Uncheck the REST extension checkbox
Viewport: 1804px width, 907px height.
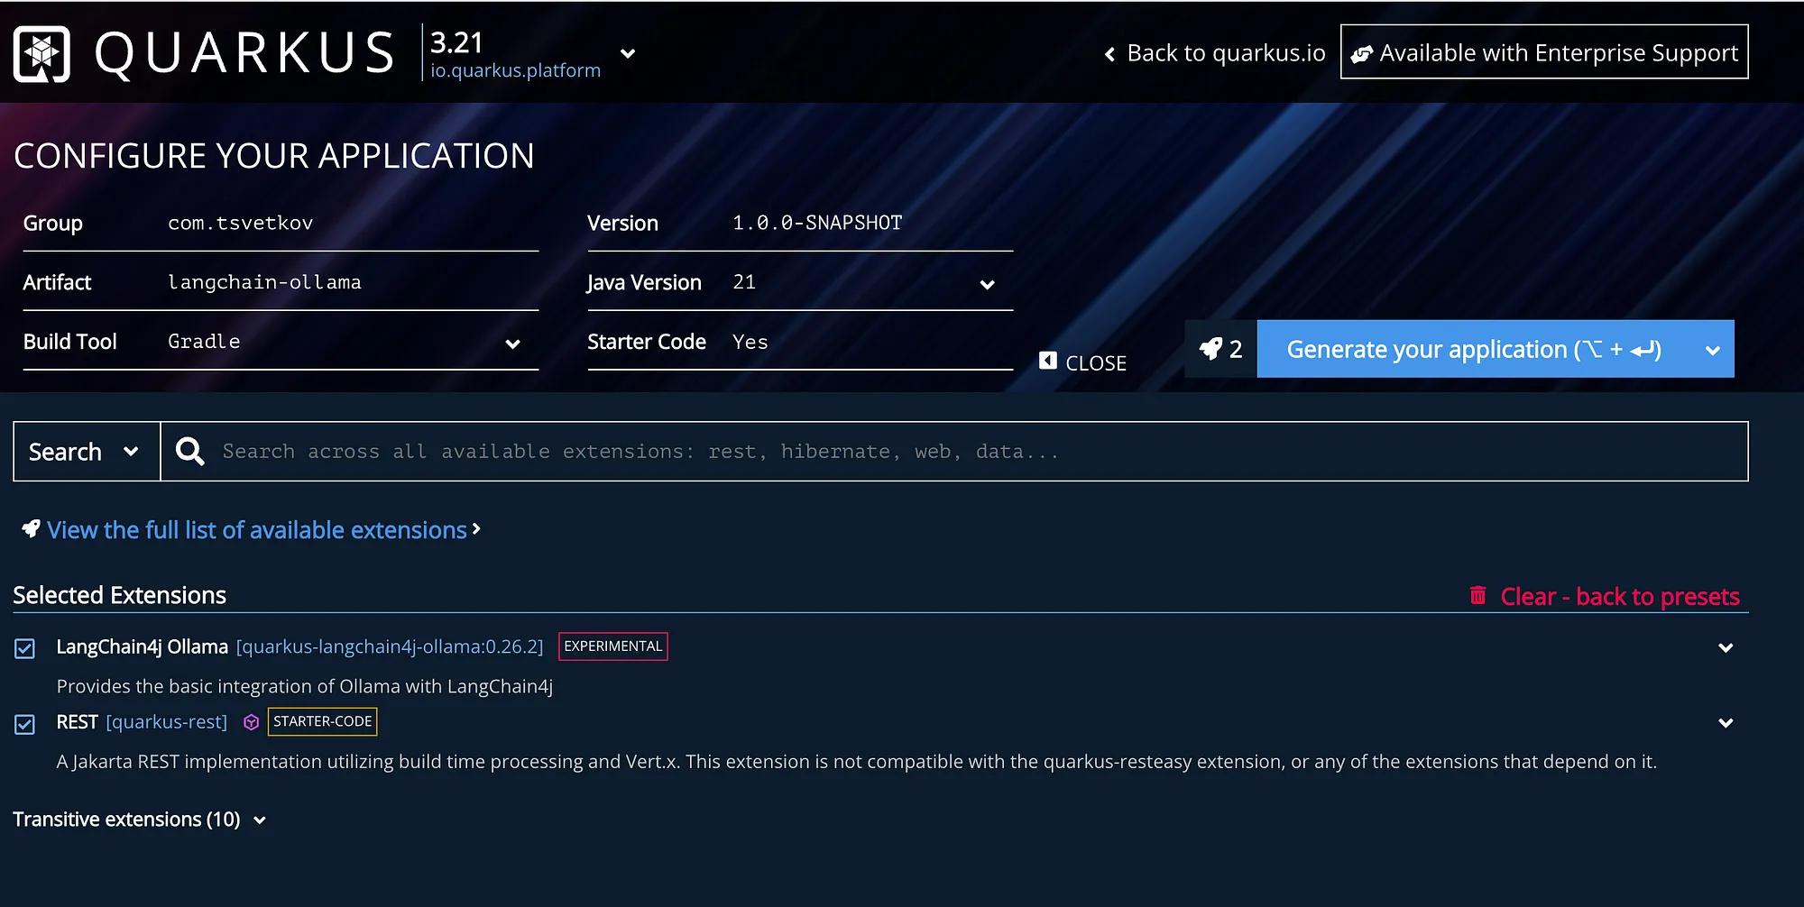(x=25, y=724)
